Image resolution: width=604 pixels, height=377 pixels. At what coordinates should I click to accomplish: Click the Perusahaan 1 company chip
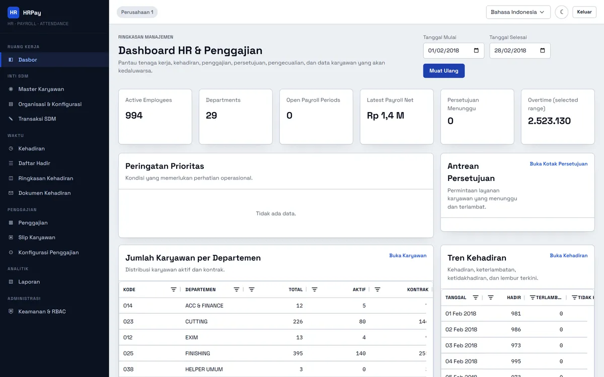(x=137, y=12)
